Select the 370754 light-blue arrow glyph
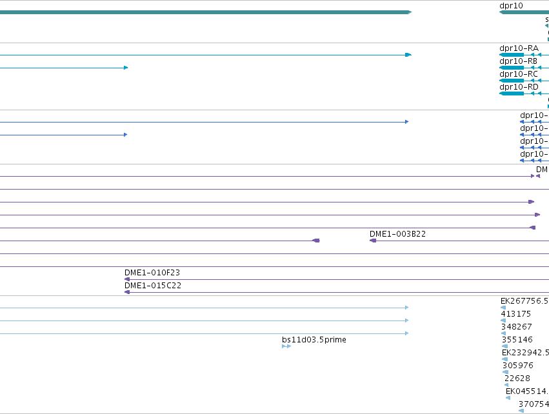The width and height of the screenshot is (549, 414). coord(521,411)
